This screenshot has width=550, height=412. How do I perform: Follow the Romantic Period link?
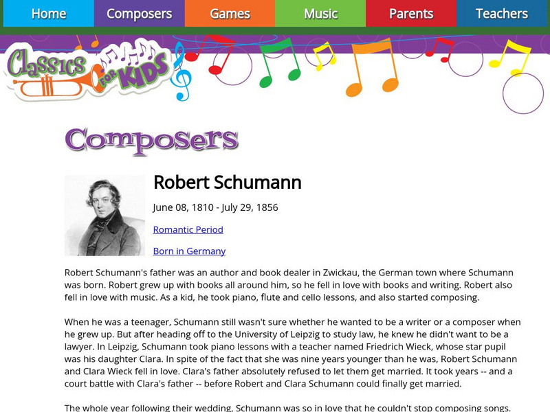click(x=188, y=229)
